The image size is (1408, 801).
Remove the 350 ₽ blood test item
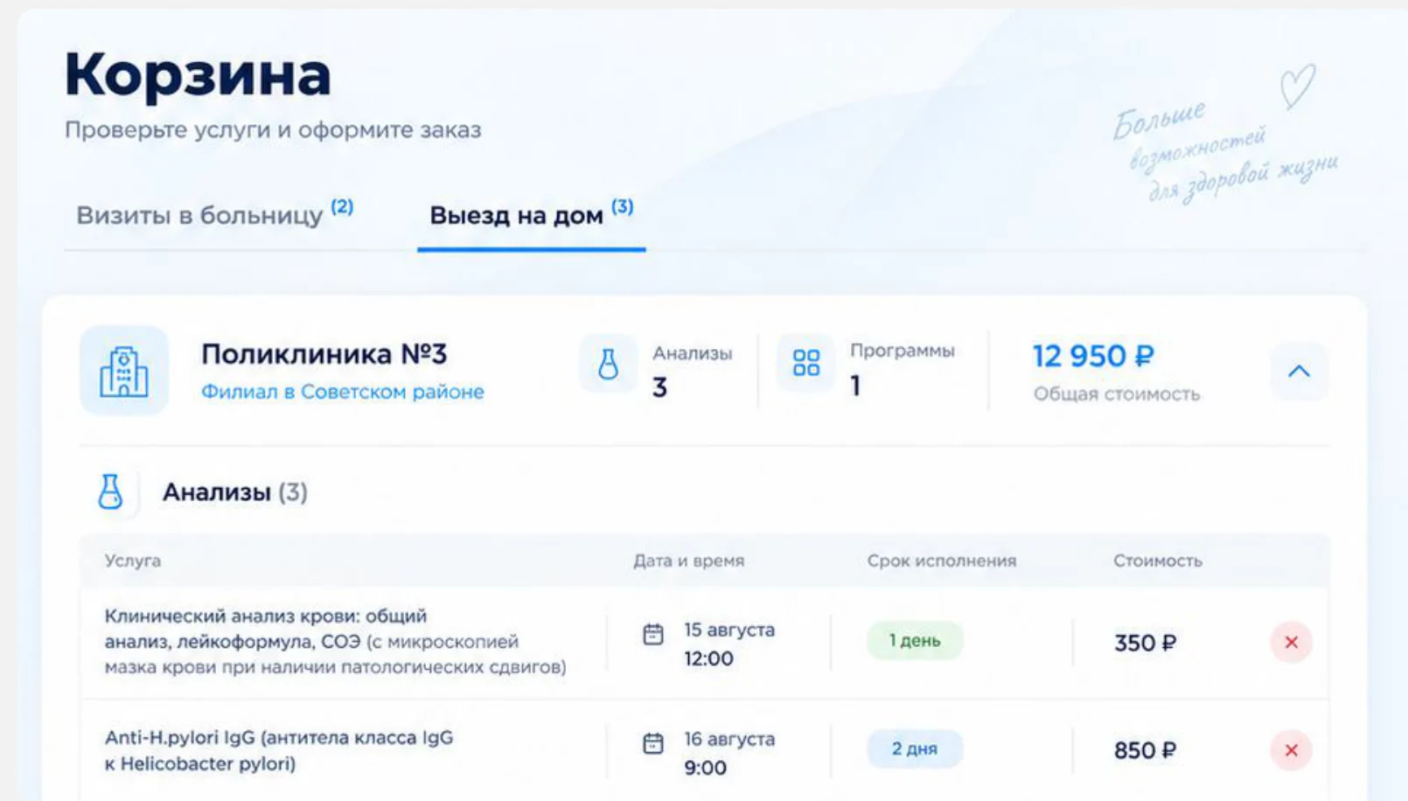click(x=1291, y=643)
